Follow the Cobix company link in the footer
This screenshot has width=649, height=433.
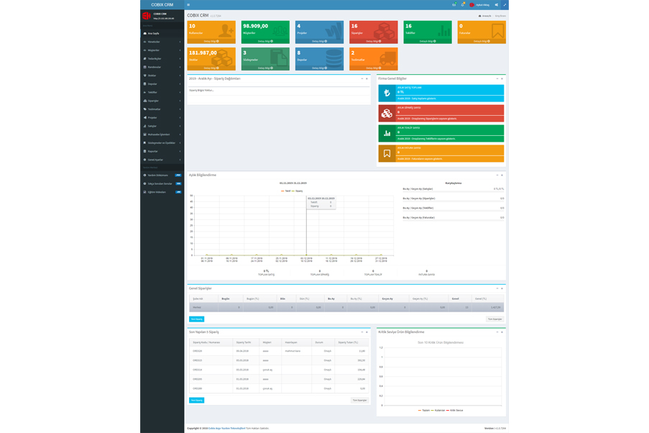point(227,429)
